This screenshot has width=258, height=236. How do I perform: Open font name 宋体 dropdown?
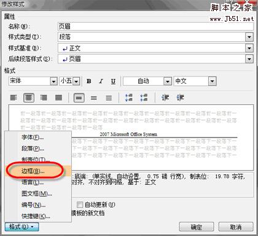53,81
